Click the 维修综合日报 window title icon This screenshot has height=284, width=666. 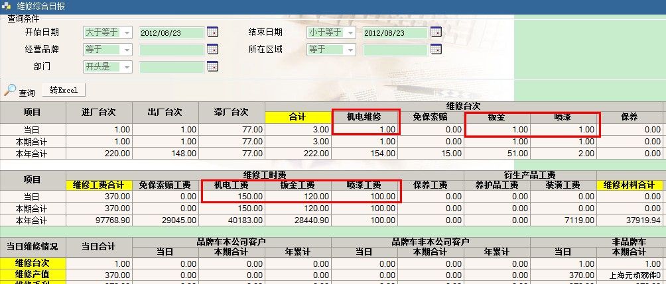click(7, 5)
